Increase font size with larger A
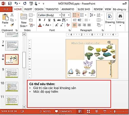Image resolution: width=129 pixels, height=115 pixels. click(x=57, y=25)
